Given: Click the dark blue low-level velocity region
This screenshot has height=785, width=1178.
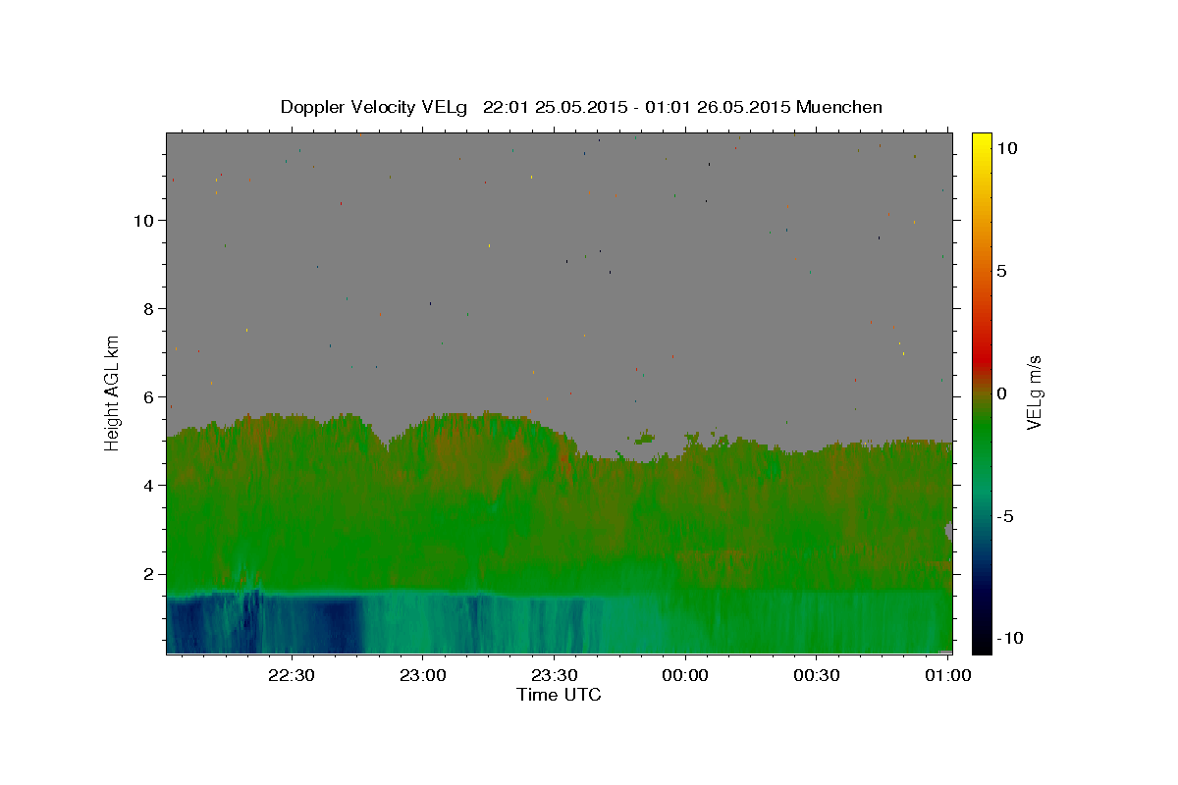Looking at the screenshot, I should (x=265, y=623).
